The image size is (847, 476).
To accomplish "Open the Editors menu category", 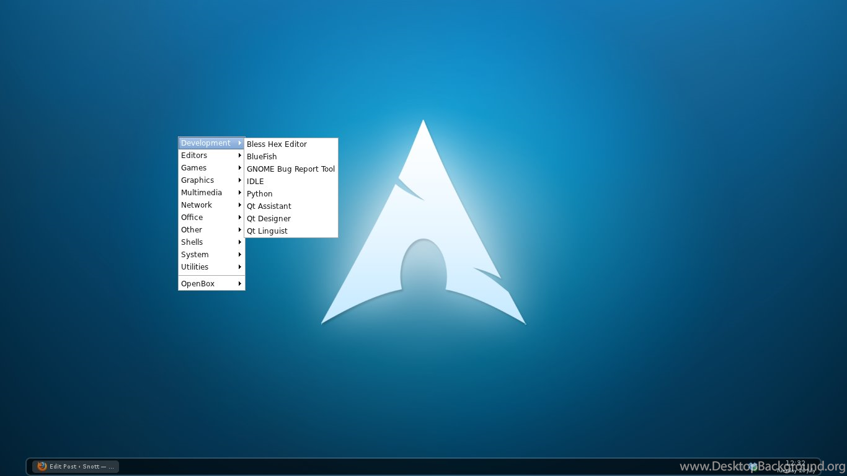I will (194, 156).
